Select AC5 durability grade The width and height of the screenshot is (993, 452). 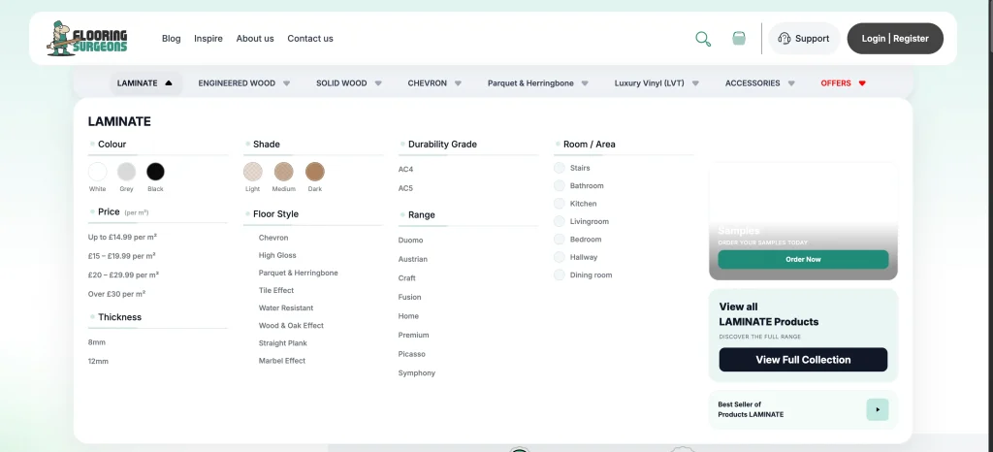[x=406, y=188]
